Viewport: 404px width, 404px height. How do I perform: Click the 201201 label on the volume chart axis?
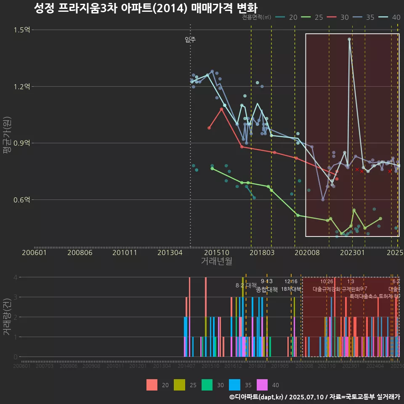(x=138, y=366)
